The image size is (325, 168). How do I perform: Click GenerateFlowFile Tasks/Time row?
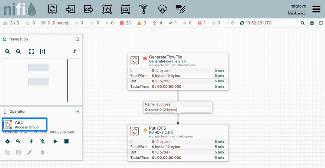(178, 86)
